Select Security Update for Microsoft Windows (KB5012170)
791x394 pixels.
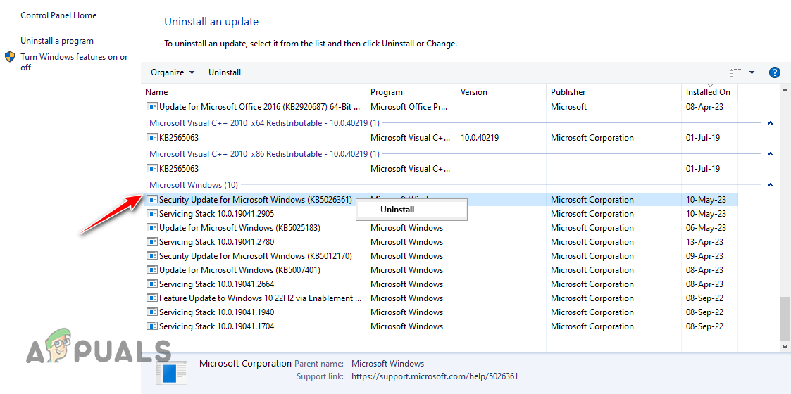tap(255, 256)
